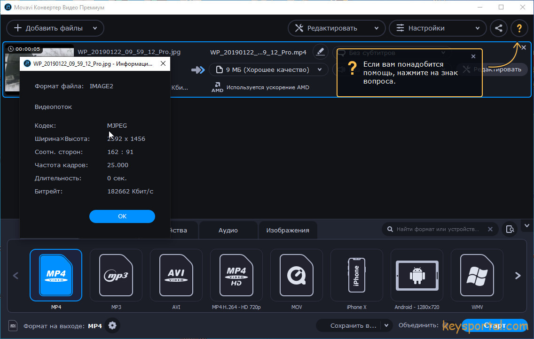Click the device detection search icon
Viewport: 534px width, 339px height.
tap(509, 230)
